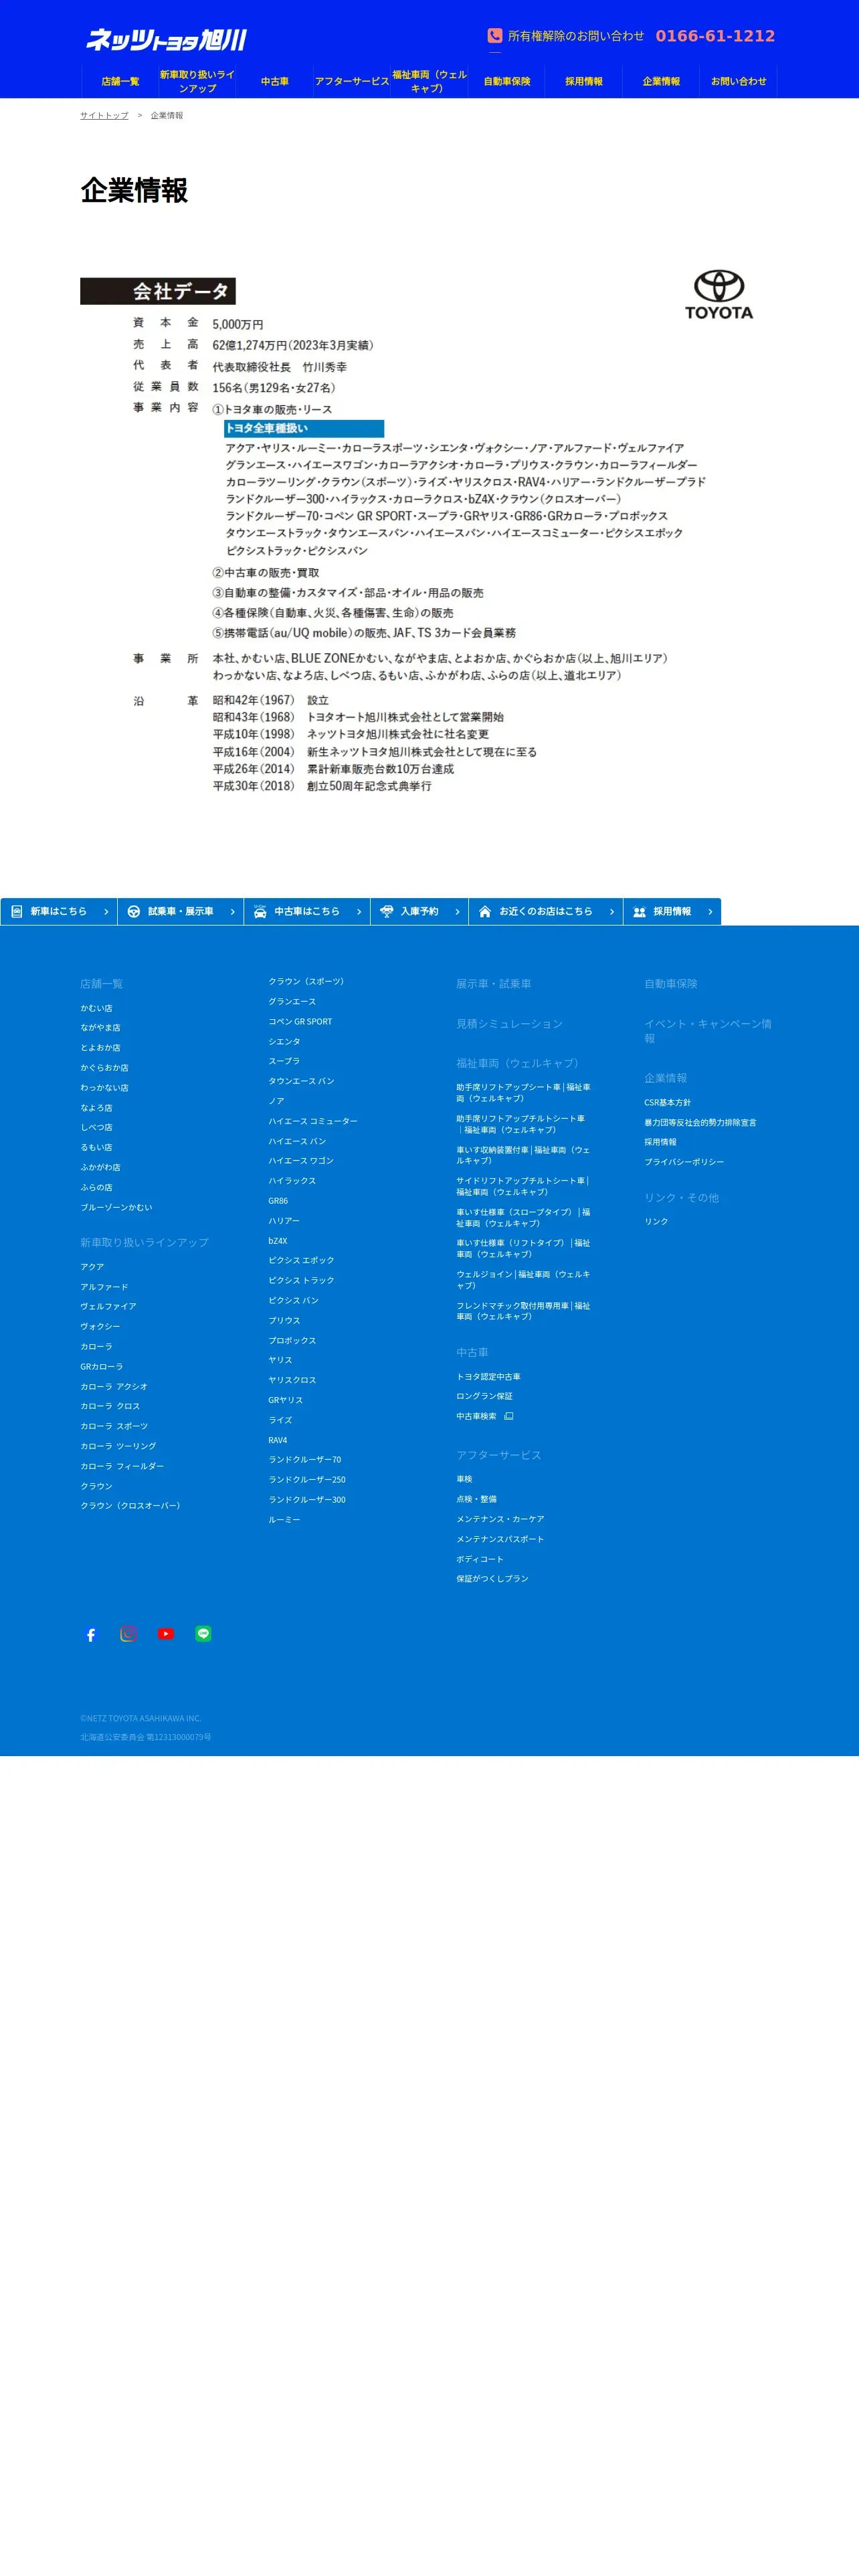Open the カローラ クロス footer link
859x2576 pixels.
(111, 1407)
